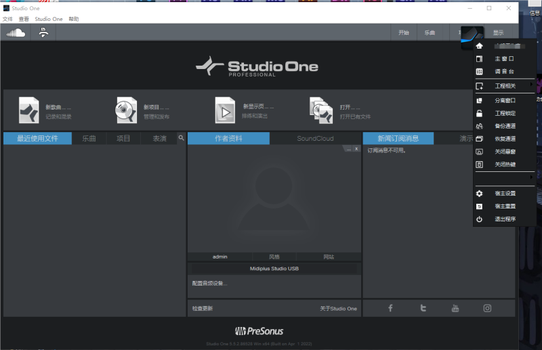Click the 备份通道 backup icon

click(x=479, y=126)
